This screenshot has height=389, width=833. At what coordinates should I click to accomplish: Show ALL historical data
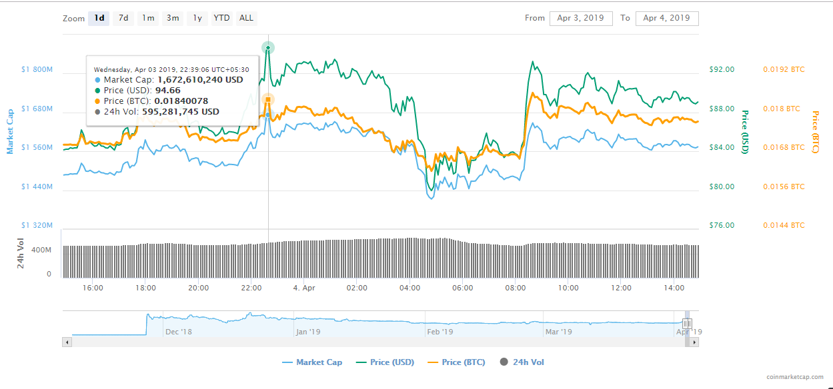246,18
